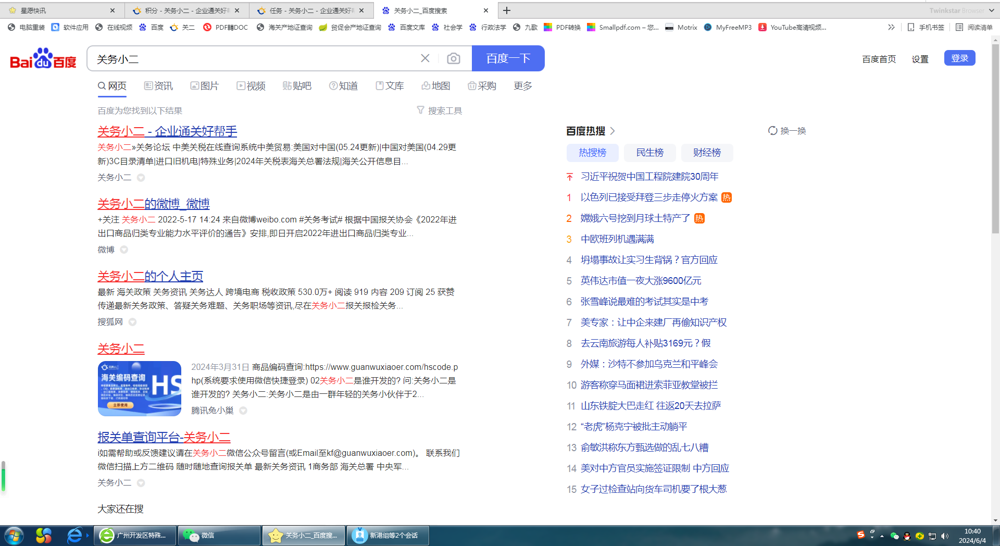Viewport: 1000px width, 546px height.
Task: Click the 百度一下 search button
Action: tap(508, 58)
